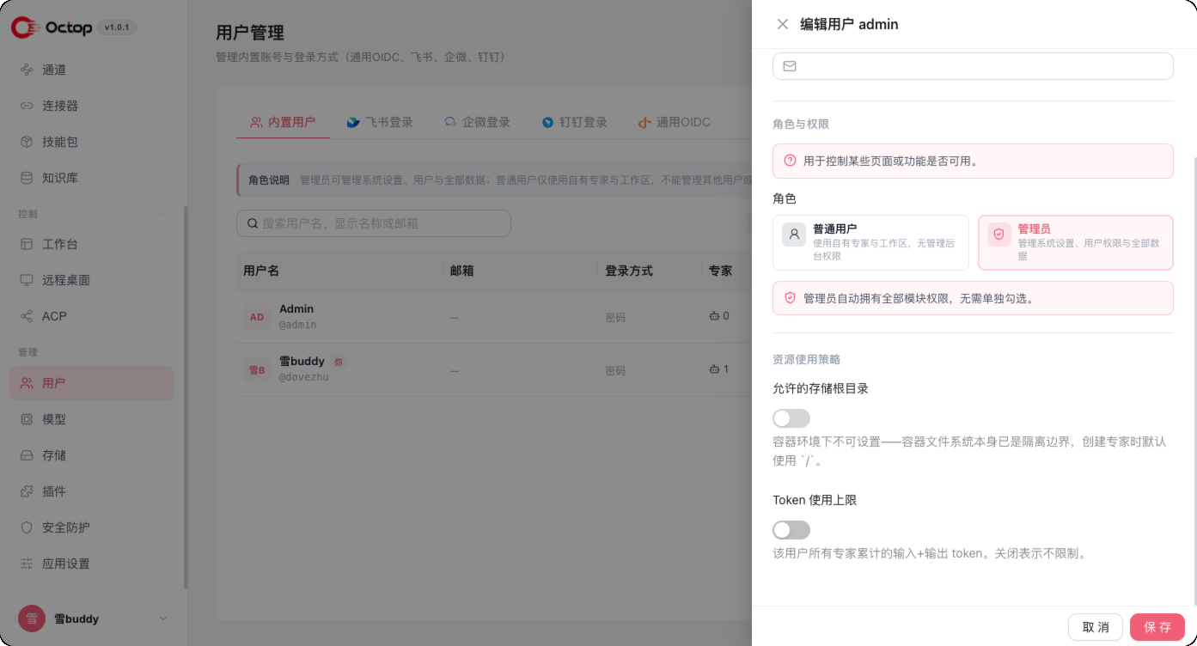Open 远程桌面 in the sidebar
This screenshot has height=646, width=1197.
coord(91,280)
